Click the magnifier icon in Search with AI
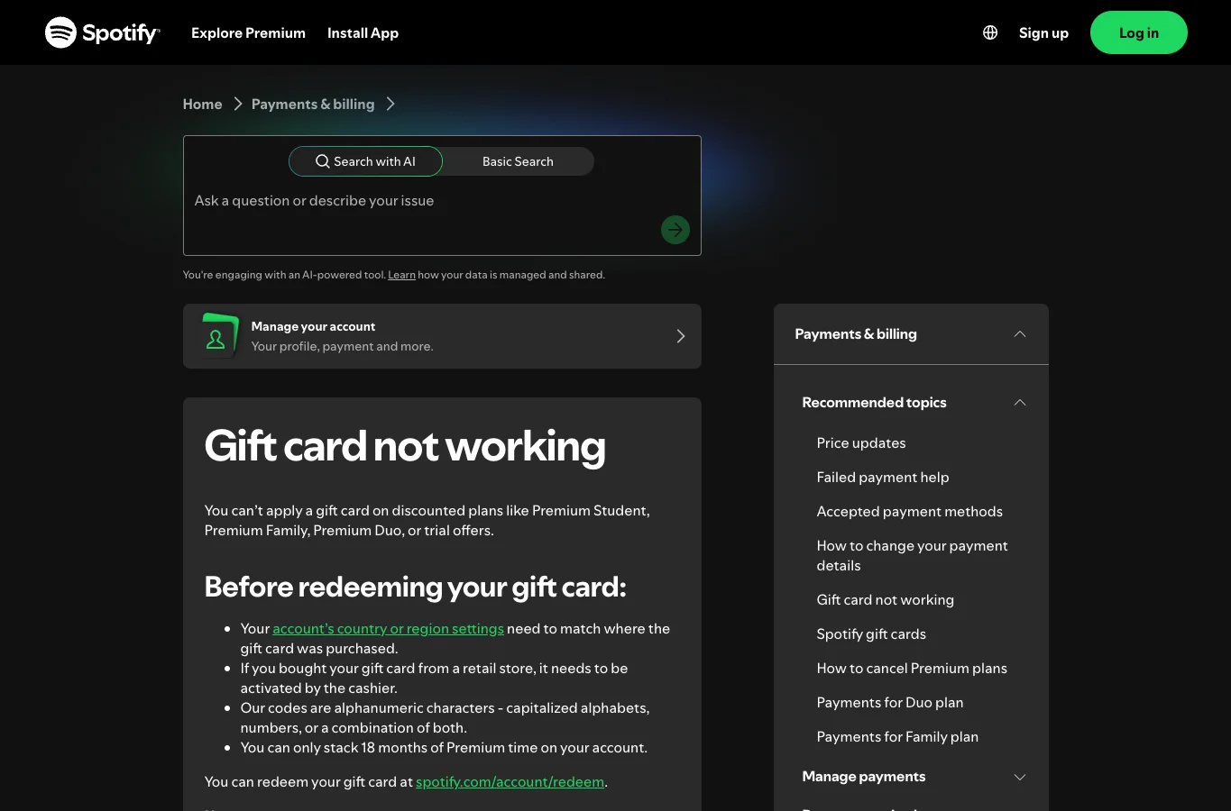The image size is (1231, 811). pos(322,161)
